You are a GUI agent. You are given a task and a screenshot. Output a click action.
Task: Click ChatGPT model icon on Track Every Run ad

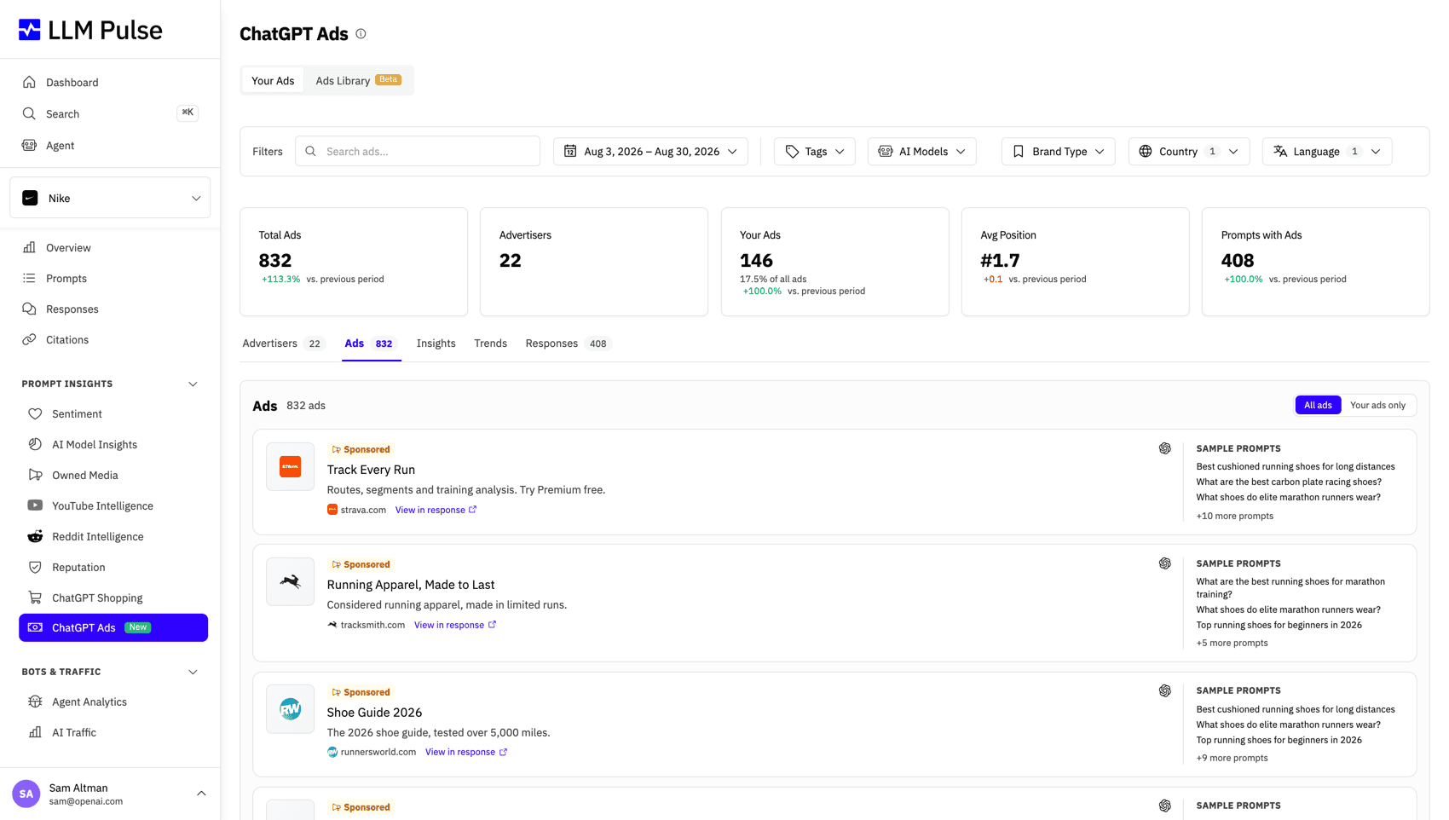point(1164,448)
